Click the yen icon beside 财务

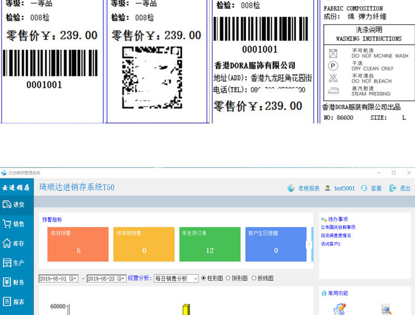[7, 282]
